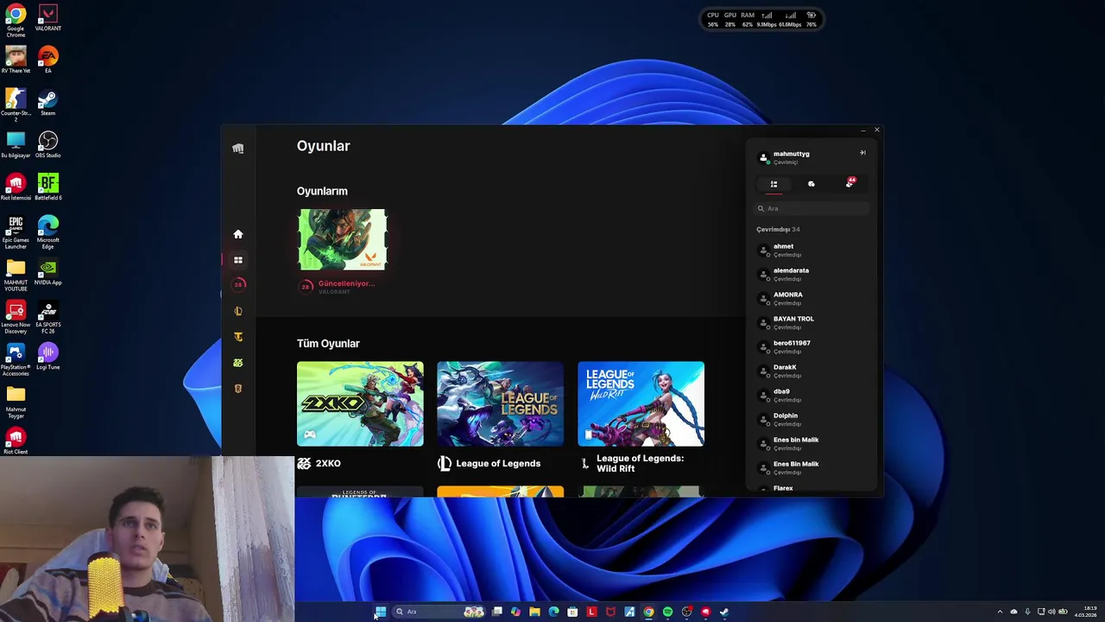
Task: Open the taskbar clock and date
Action: tap(1085, 612)
